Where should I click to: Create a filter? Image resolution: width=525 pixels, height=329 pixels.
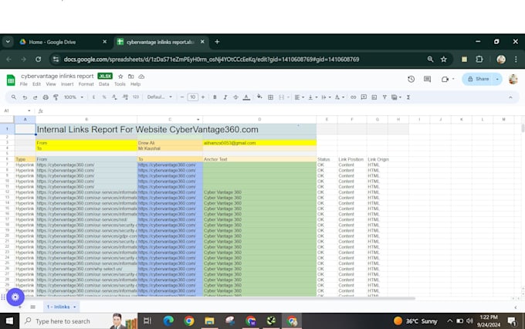pos(384,97)
